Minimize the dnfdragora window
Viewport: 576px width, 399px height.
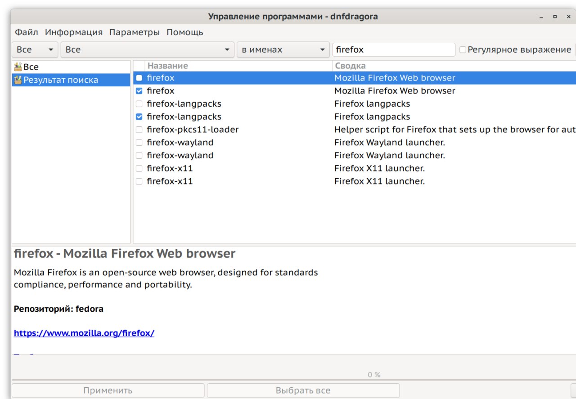[x=541, y=17]
